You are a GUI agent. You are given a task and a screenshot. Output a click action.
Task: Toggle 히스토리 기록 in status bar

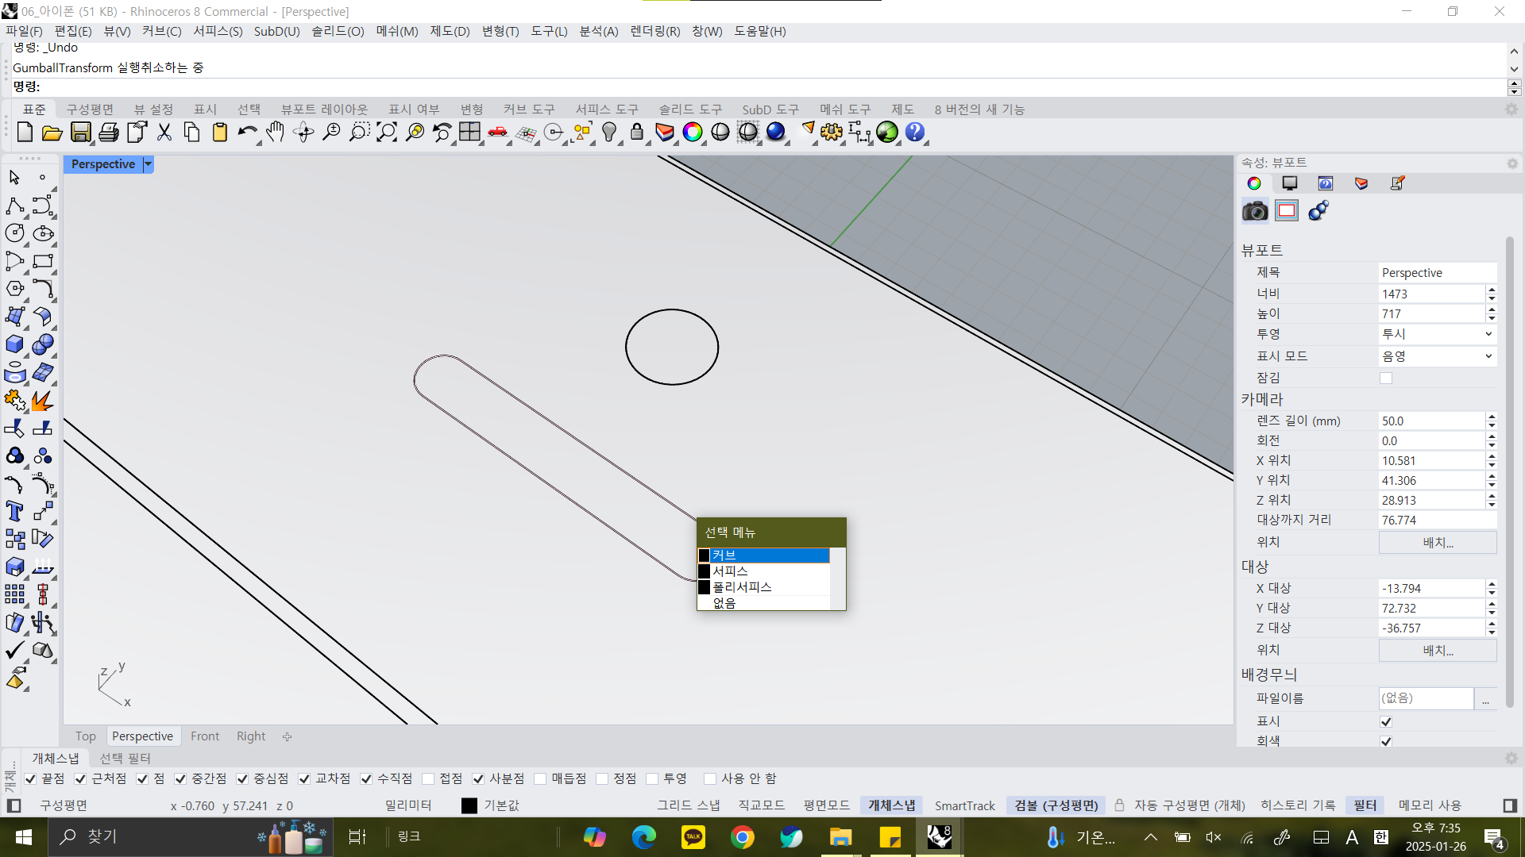(1298, 805)
